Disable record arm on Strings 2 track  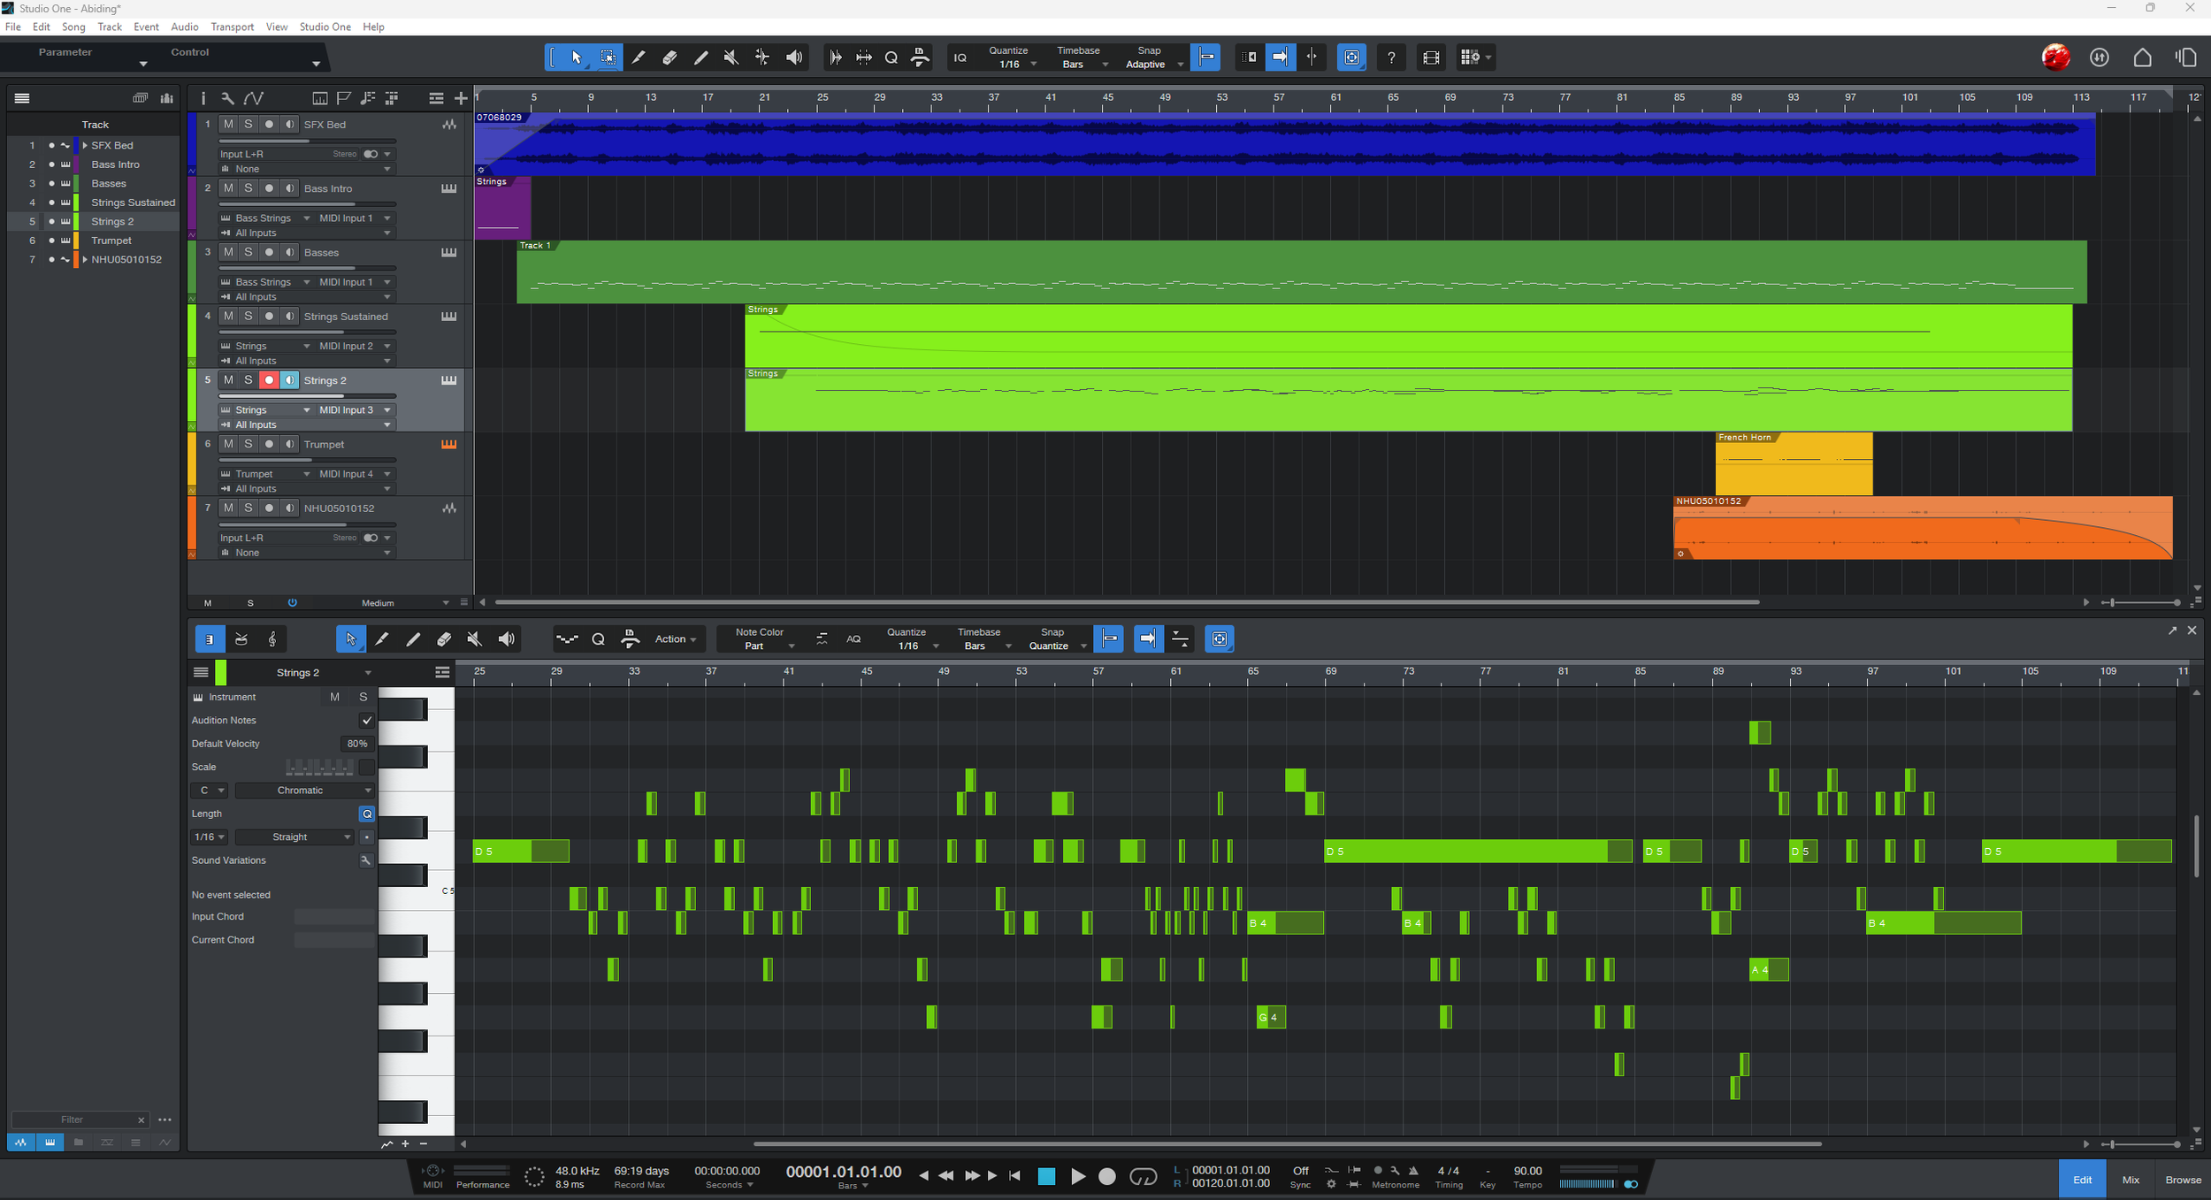[x=269, y=380]
